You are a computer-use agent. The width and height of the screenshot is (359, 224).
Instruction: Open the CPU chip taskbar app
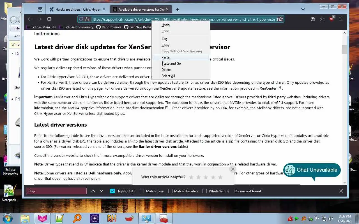[x=94, y=218]
